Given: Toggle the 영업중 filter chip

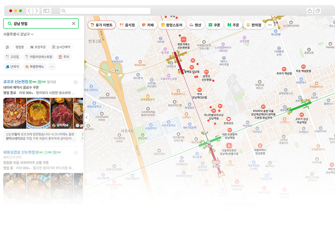Looking at the screenshot, I should tap(20, 47).
